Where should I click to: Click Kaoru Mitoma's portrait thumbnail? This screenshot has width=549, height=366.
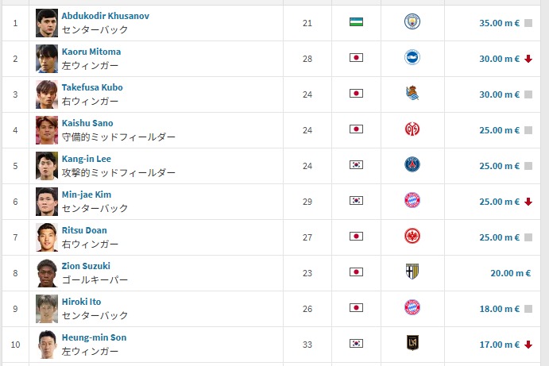(47, 59)
